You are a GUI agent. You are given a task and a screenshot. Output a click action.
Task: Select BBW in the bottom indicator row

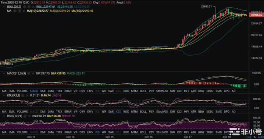(x=201, y=132)
